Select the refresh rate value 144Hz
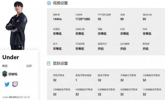Image resolution: width=165 pixels, height=100 pixels. [57, 19]
